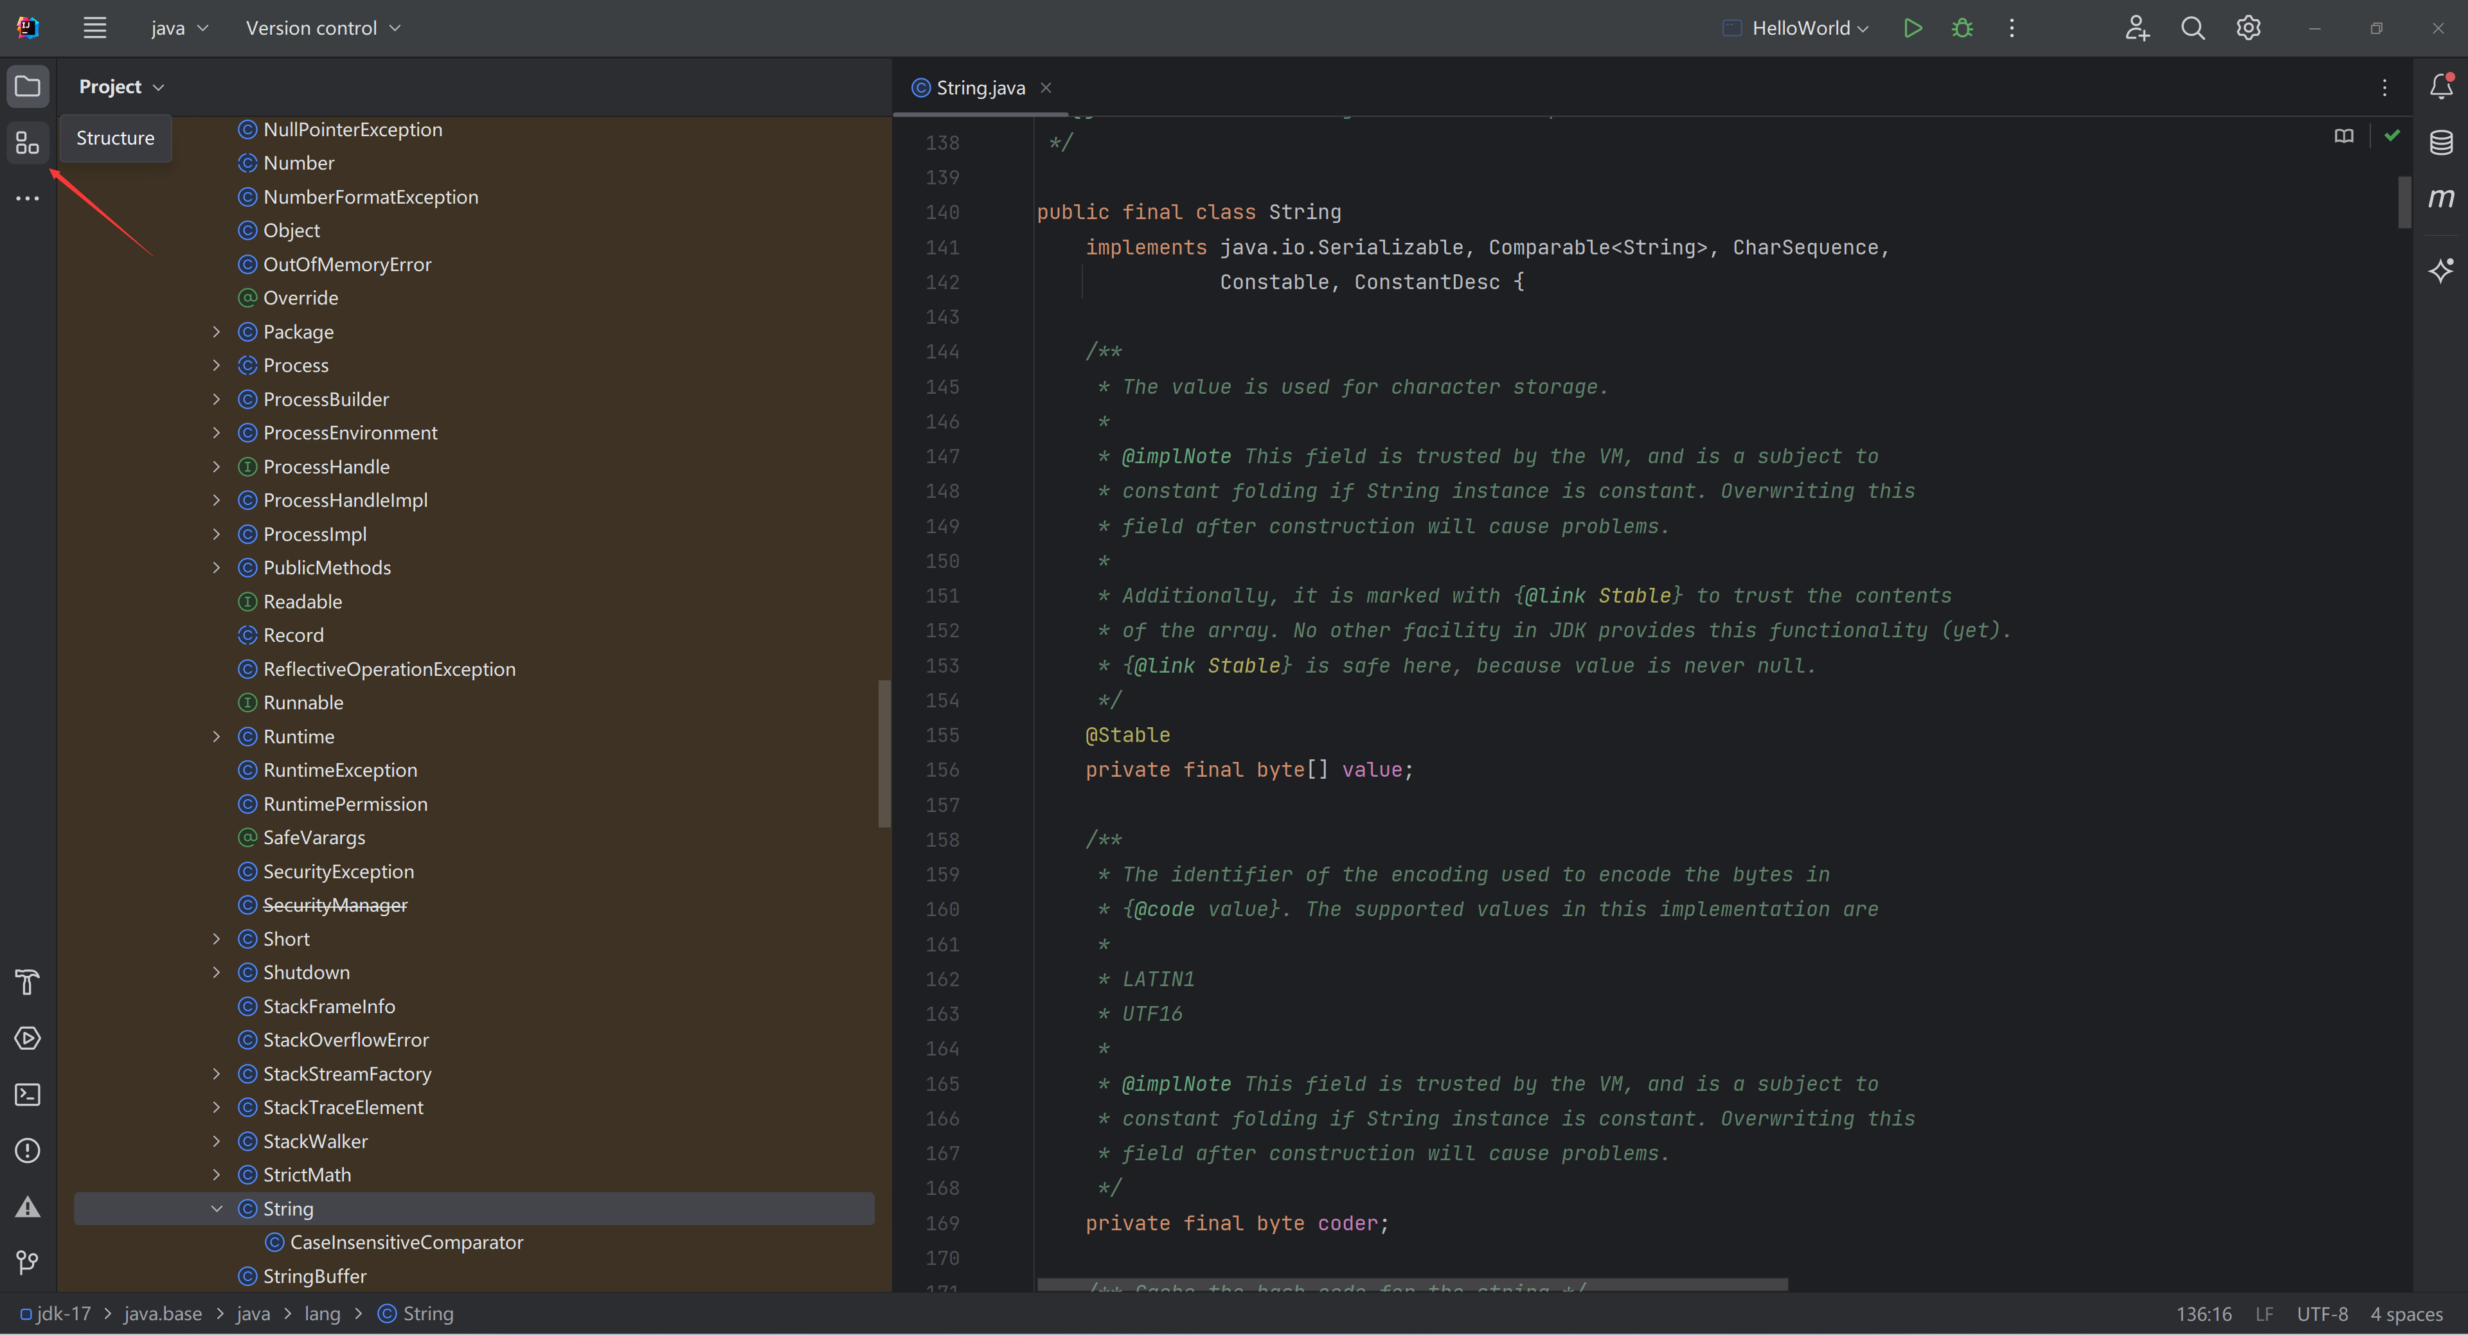Open the java project dropdown
This screenshot has width=2468, height=1335.
179,28
